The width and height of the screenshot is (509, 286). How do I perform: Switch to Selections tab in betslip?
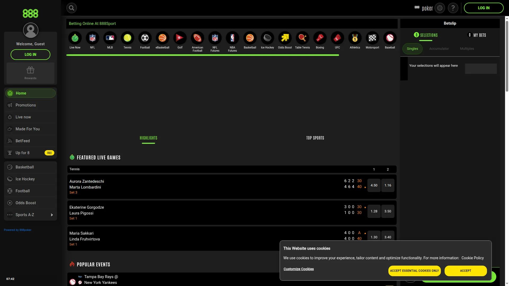[x=426, y=35]
